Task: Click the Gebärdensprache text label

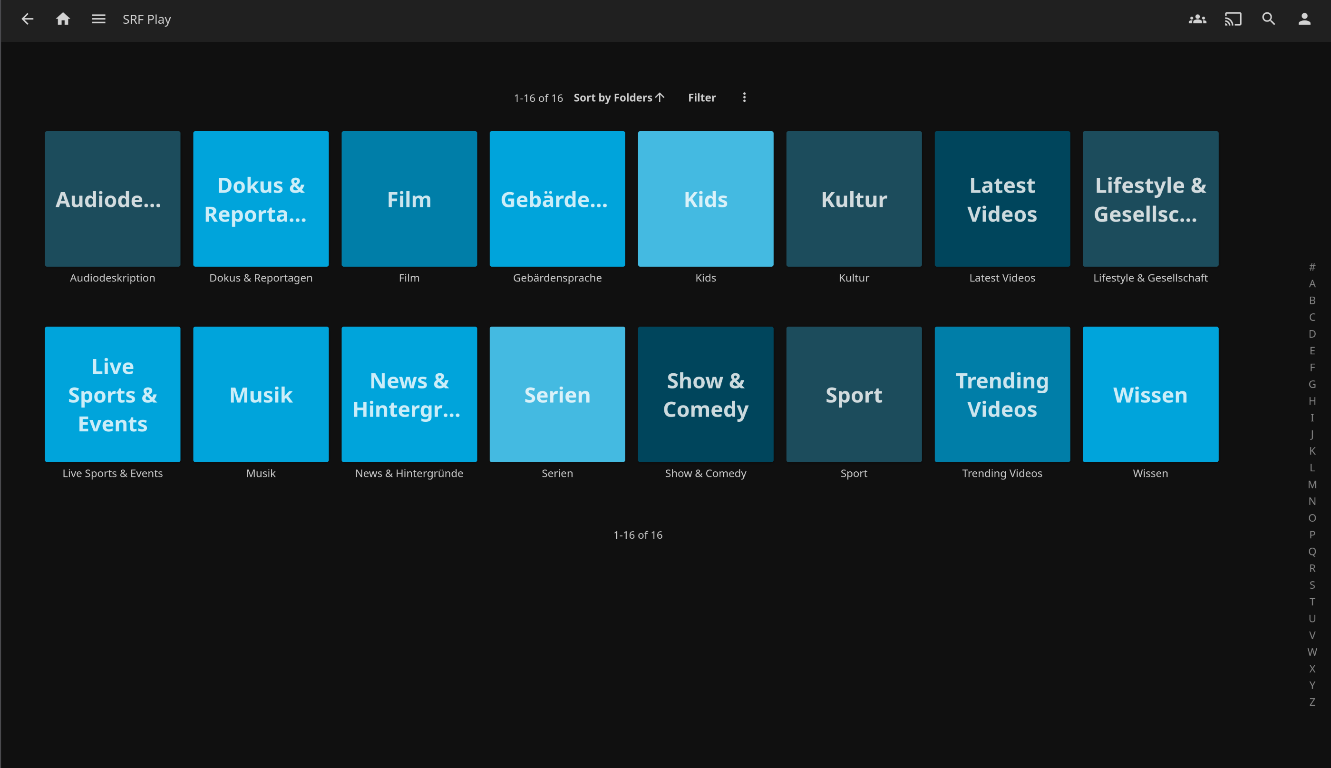Action: 557,278
